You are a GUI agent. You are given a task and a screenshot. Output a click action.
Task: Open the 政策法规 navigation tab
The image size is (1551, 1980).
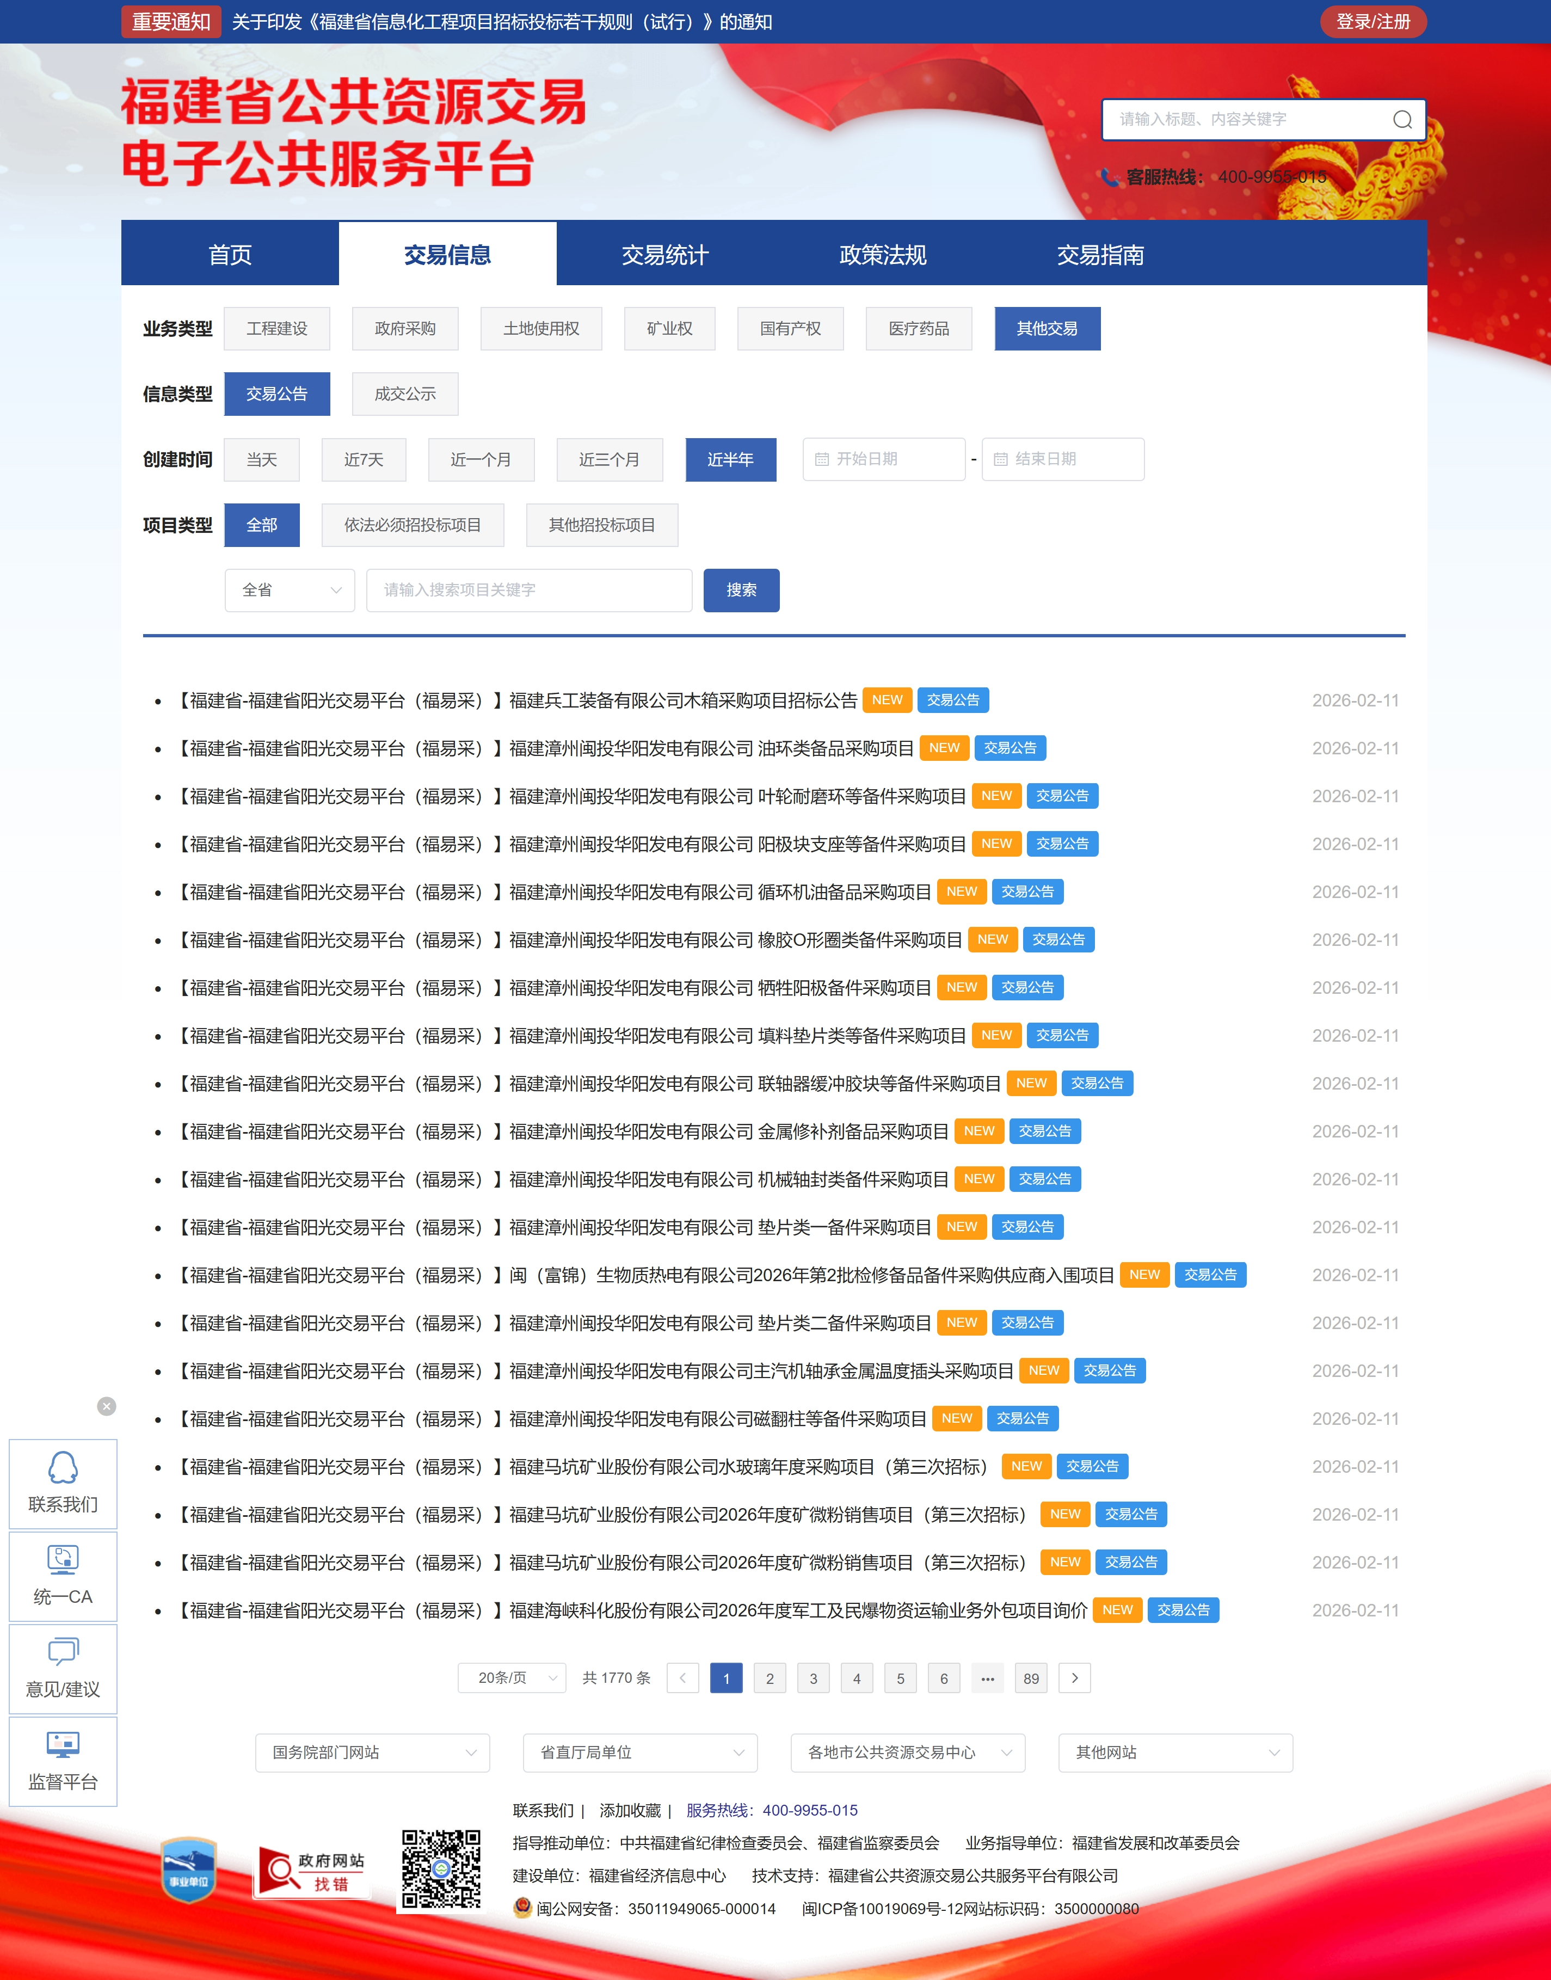pos(882,254)
